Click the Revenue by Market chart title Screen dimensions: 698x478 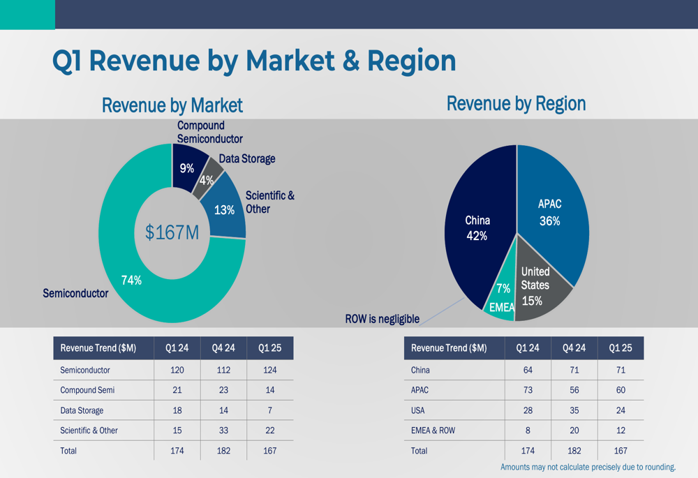(172, 105)
